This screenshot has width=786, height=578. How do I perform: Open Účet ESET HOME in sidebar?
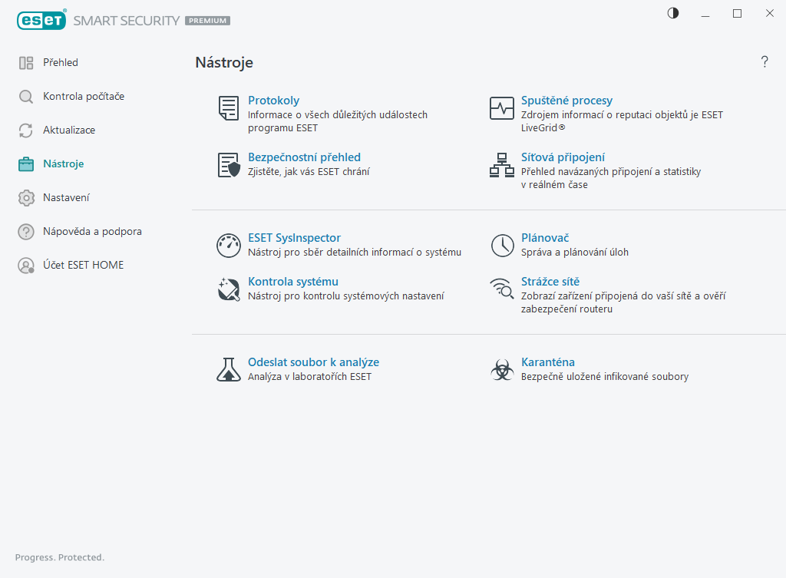(83, 266)
